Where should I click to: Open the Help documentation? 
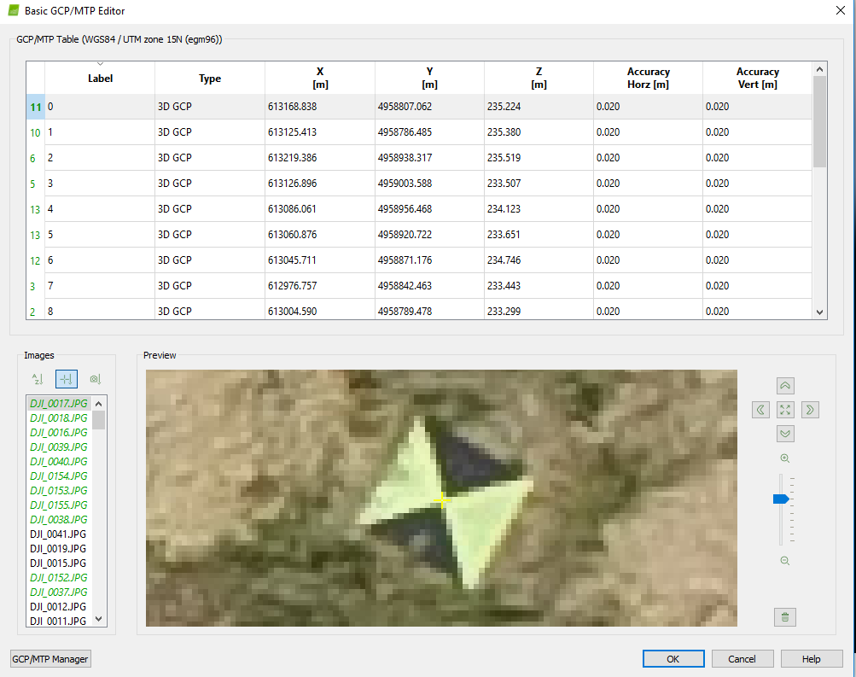[810, 658]
